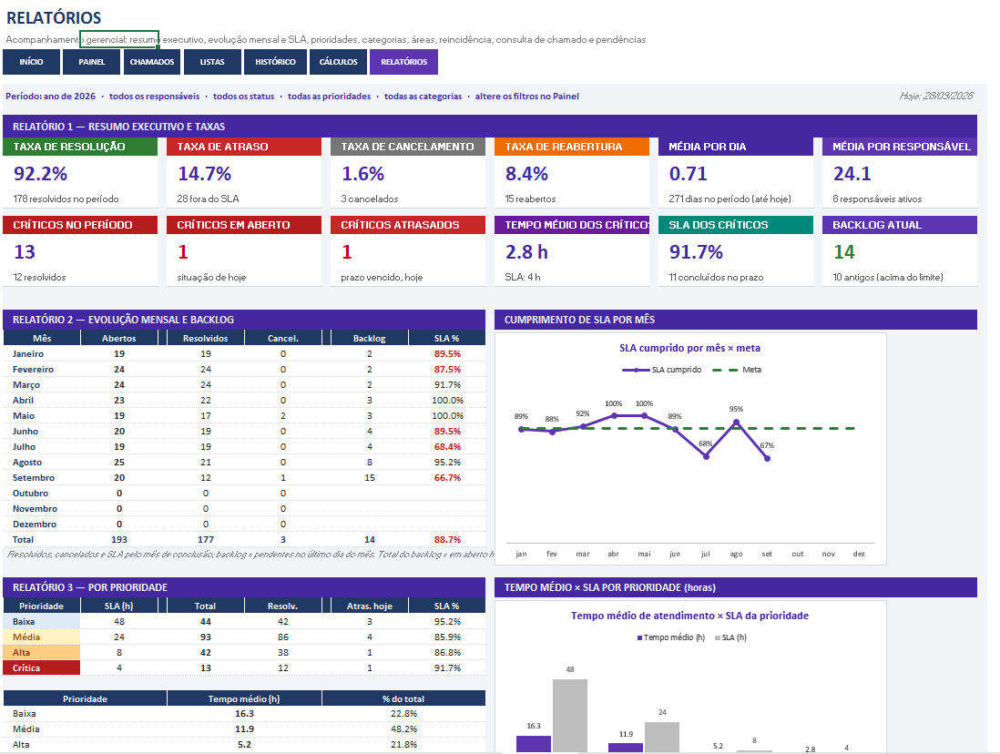Select the Baixa SLA % value 95.2%

click(x=448, y=621)
